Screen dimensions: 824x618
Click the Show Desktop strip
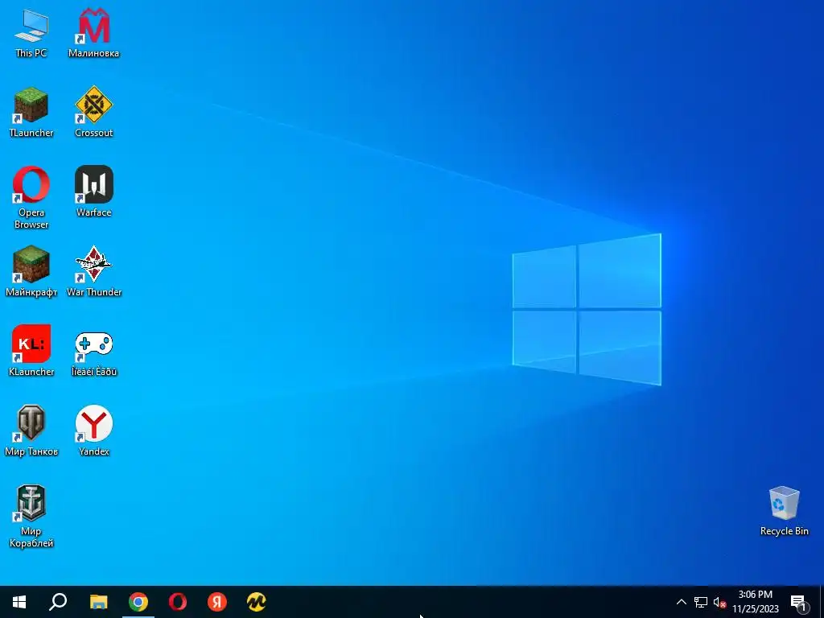822,602
